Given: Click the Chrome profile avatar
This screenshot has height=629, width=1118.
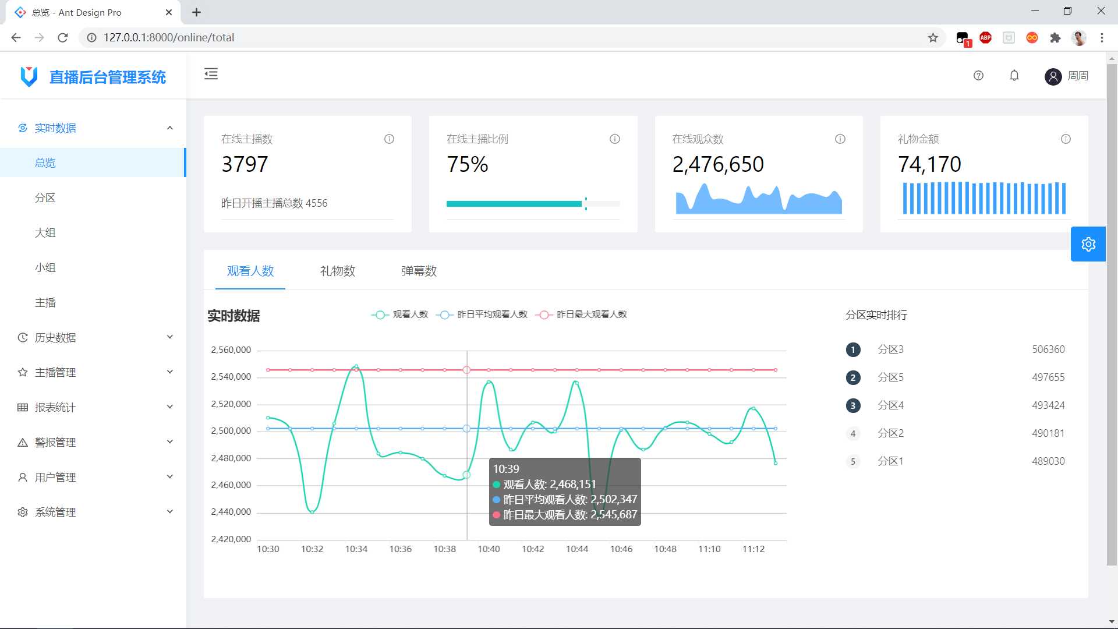Looking at the screenshot, I should 1079,38.
